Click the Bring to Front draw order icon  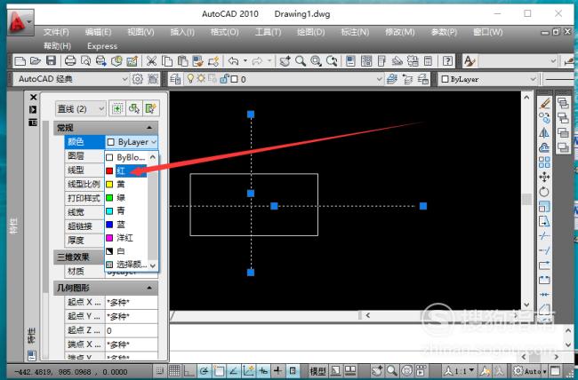click(x=563, y=104)
